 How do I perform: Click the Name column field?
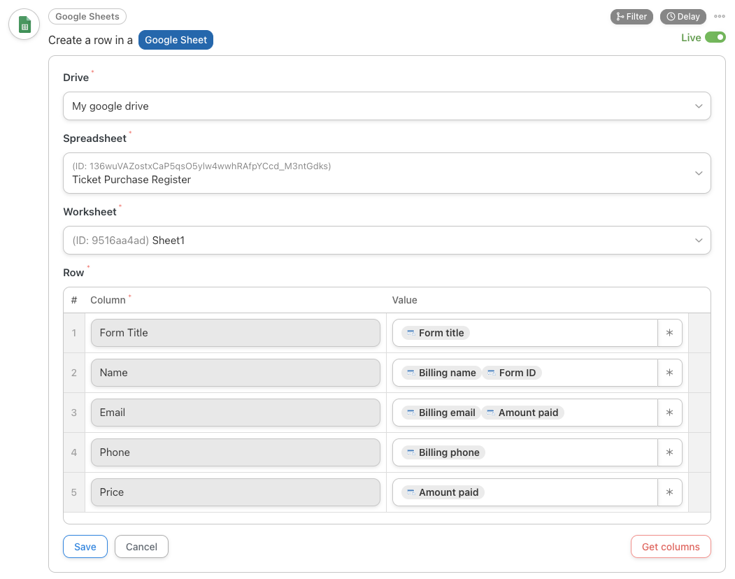[x=235, y=373]
